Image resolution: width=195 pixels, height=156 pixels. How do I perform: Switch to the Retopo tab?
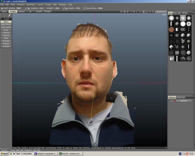click(22, 11)
